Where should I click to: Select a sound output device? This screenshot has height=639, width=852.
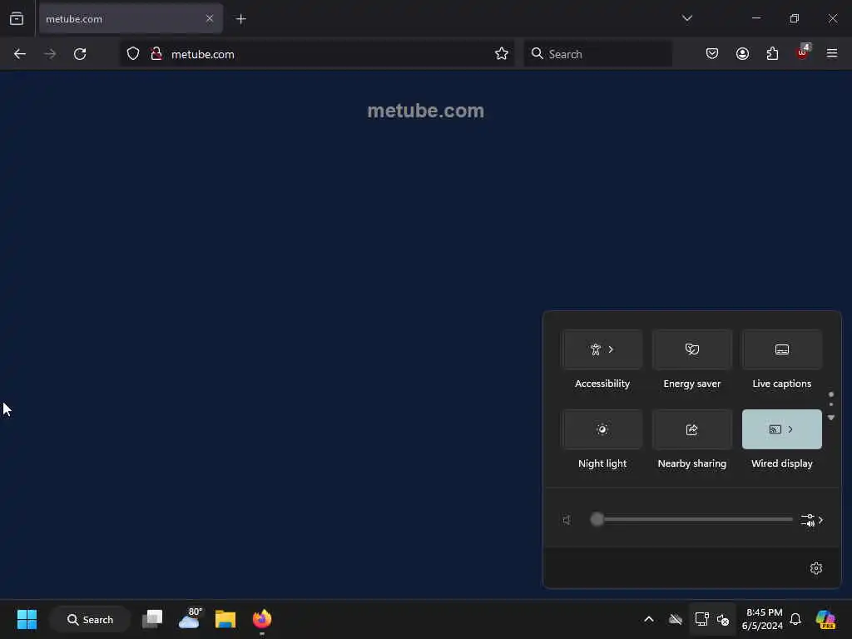[812, 520]
